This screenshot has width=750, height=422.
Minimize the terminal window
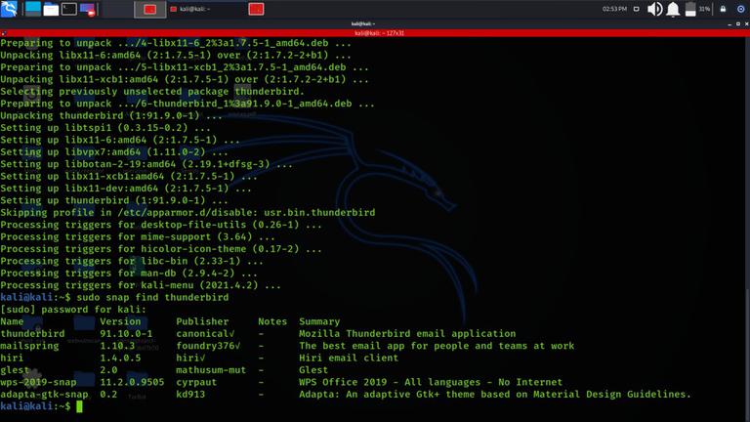tap(729, 23)
